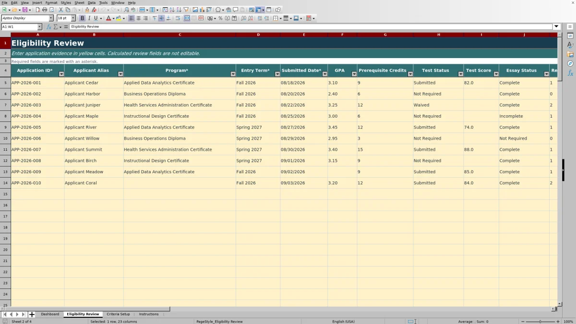Screen dimensions: 576x324
Task: Select column C header
Action: click(x=180, y=35)
